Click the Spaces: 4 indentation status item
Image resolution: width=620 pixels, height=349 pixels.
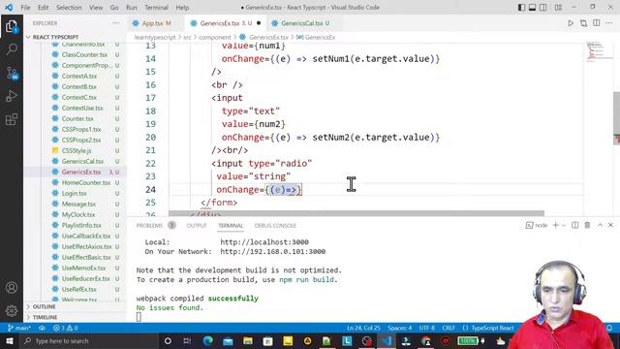[x=399, y=328]
